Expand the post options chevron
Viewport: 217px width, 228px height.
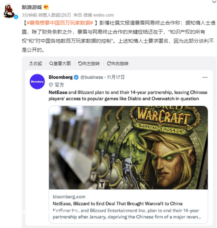point(214,2)
